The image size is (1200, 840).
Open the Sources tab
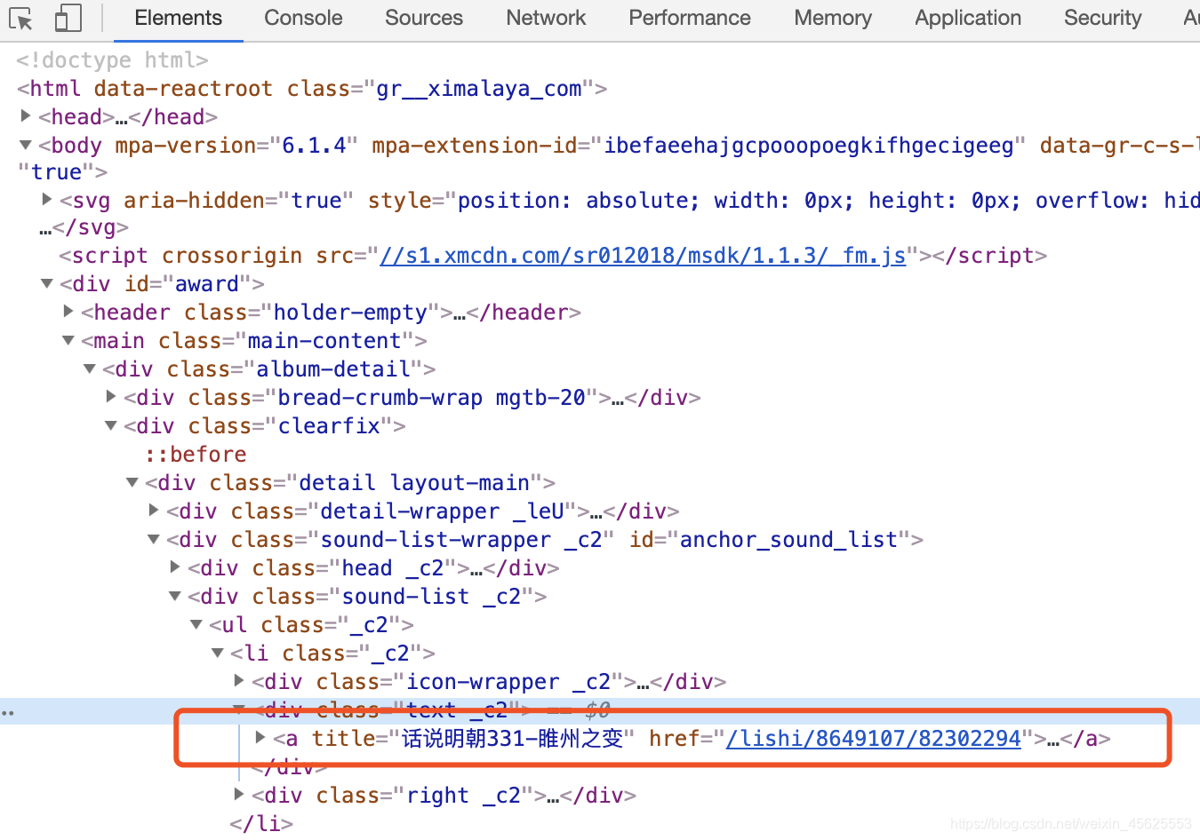pyautogui.click(x=424, y=18)
